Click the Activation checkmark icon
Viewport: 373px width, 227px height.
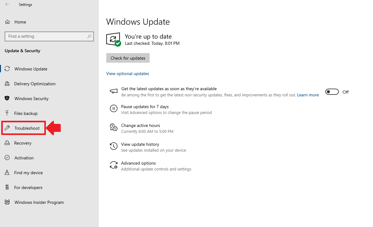point(7,158)
